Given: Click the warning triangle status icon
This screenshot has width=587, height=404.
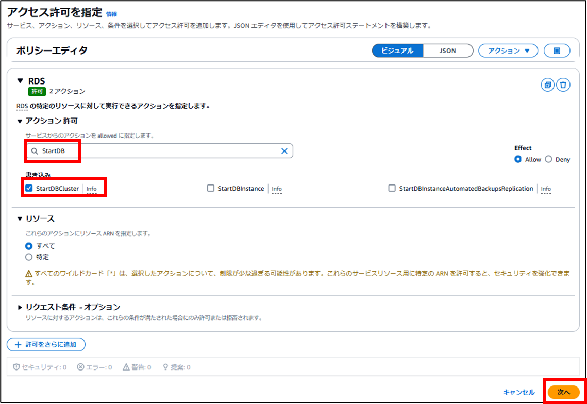Looking at the screenshot, I should pyautogui.click(x=126, y=367).
